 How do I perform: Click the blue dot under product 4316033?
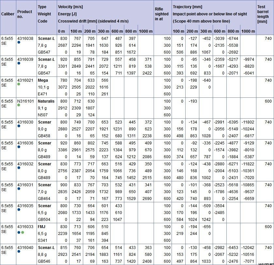(19, 233)
